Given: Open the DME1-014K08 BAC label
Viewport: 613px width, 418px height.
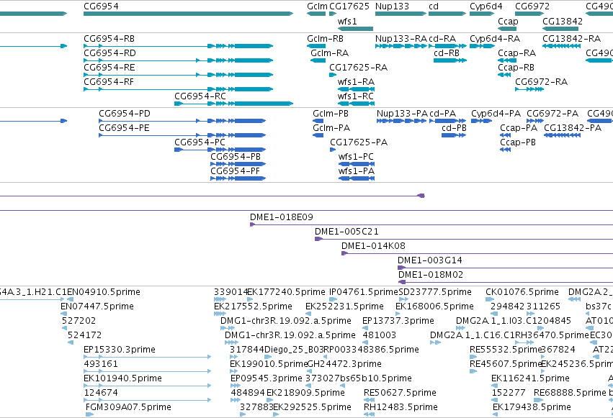Looking at the screenshot, I should click(x=373, y=246).
